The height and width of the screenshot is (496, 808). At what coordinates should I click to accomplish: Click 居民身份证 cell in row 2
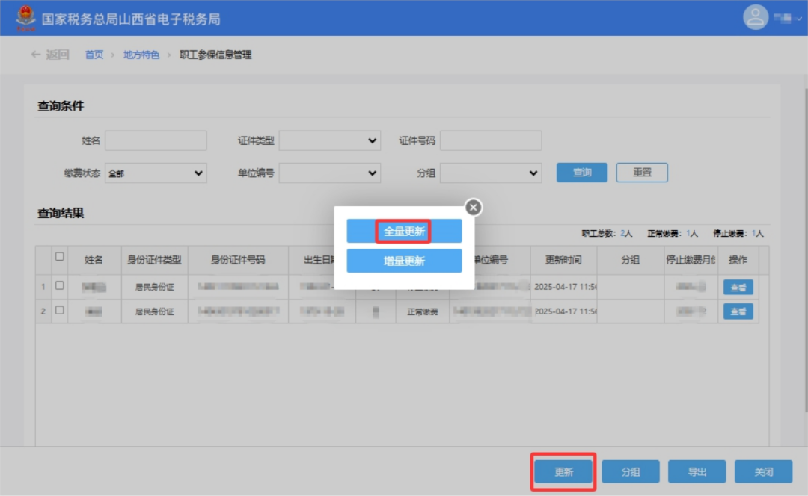coord(155,311)
